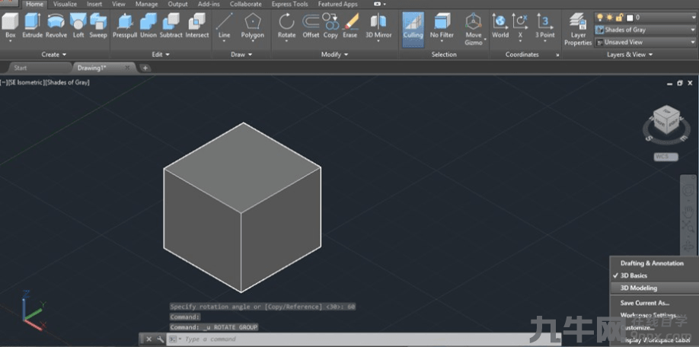
Task: Set the World coordinate system
Action: click(x=500, y=25)
